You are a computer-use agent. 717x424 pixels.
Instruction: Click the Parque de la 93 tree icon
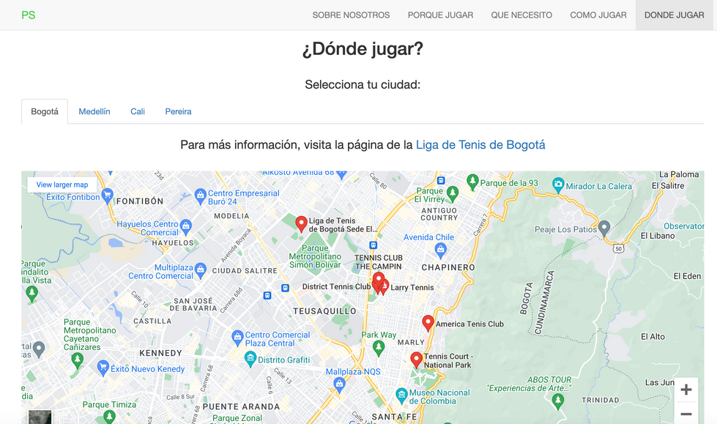(472, 182)
